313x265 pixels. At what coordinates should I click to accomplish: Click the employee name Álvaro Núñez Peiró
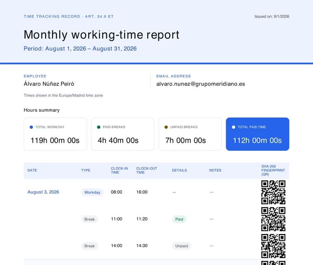point(49,84)
